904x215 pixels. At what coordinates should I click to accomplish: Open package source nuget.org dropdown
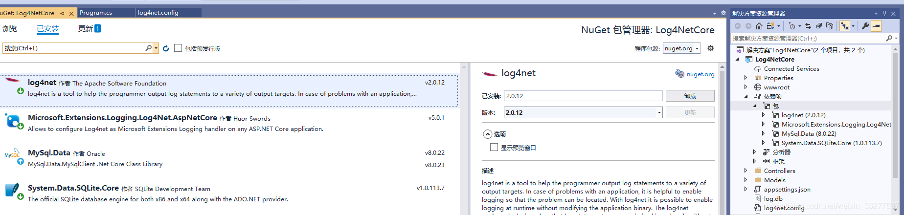tap(681, 48)
